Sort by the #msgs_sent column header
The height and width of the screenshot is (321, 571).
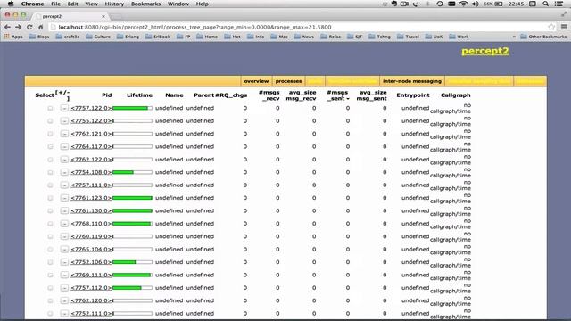tap(337, 95)
